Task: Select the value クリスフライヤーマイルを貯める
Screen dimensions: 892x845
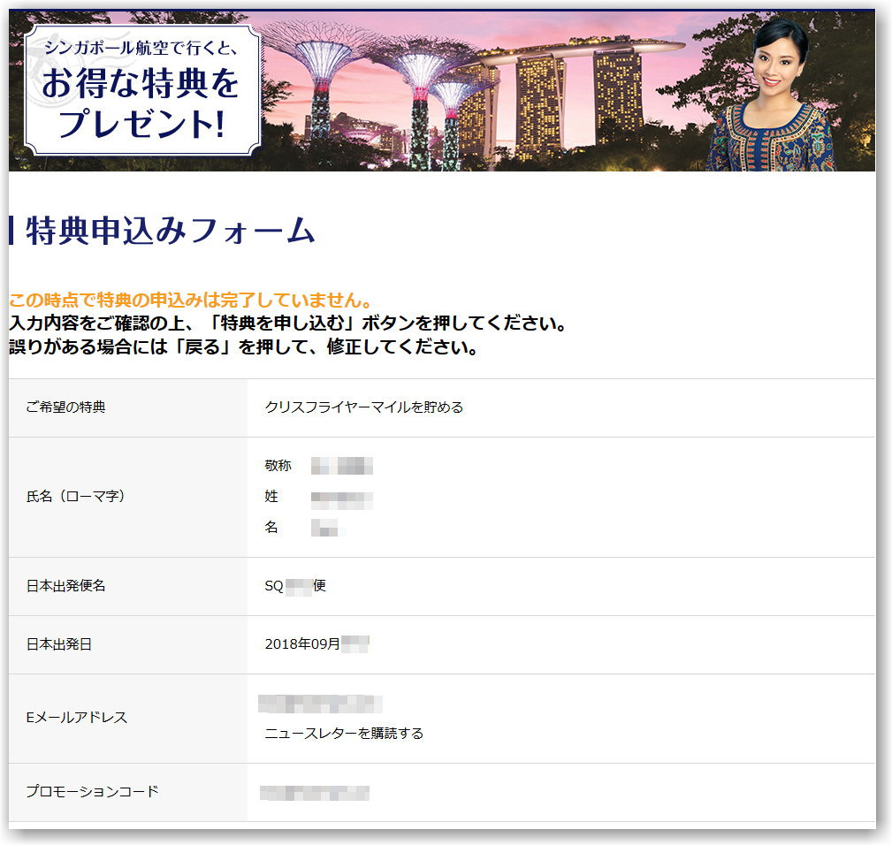Action: coord(364,407)
